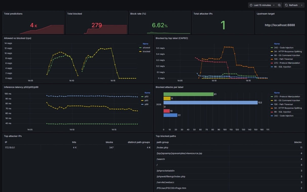Screen dimensions: 307x192
Task: Click the blue Path Traversal bar labeled 153
Action: tap(211, 102)
